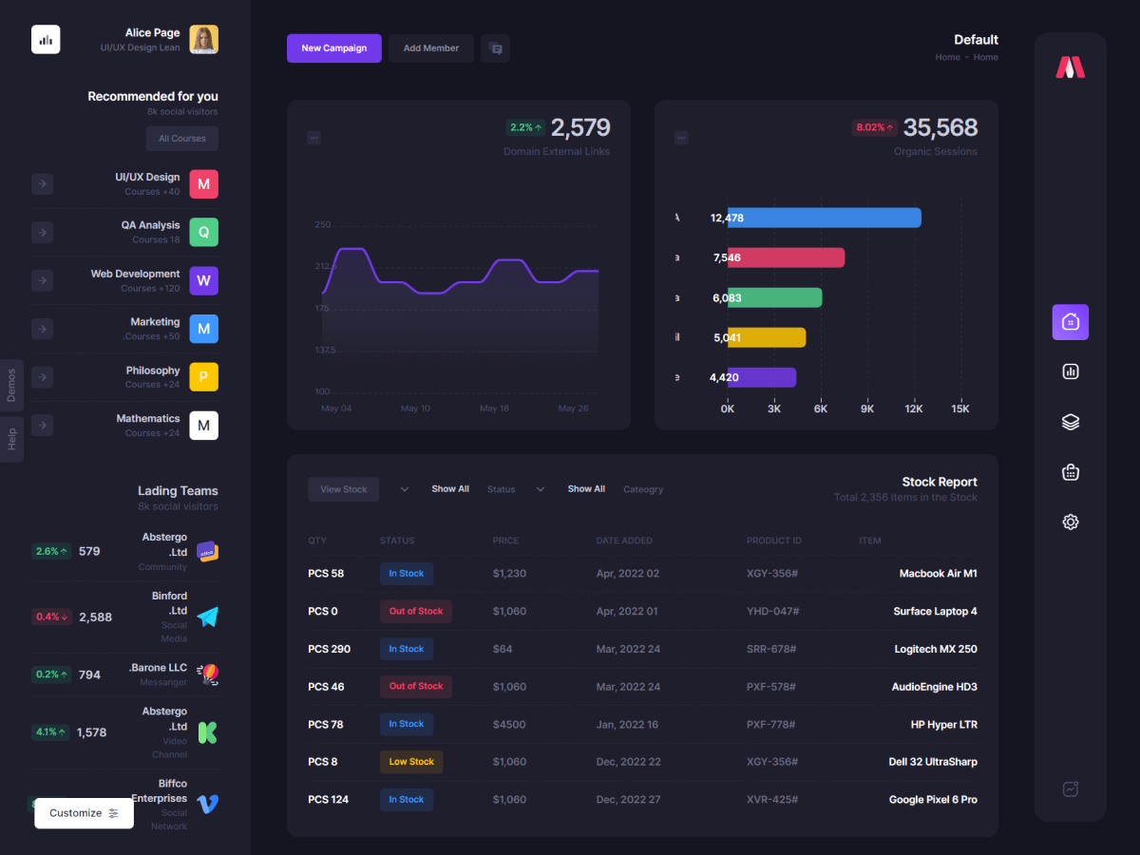Click the chart icon at bottom of sidebar
This screenshot has width=1140, height=855.
1070,788
